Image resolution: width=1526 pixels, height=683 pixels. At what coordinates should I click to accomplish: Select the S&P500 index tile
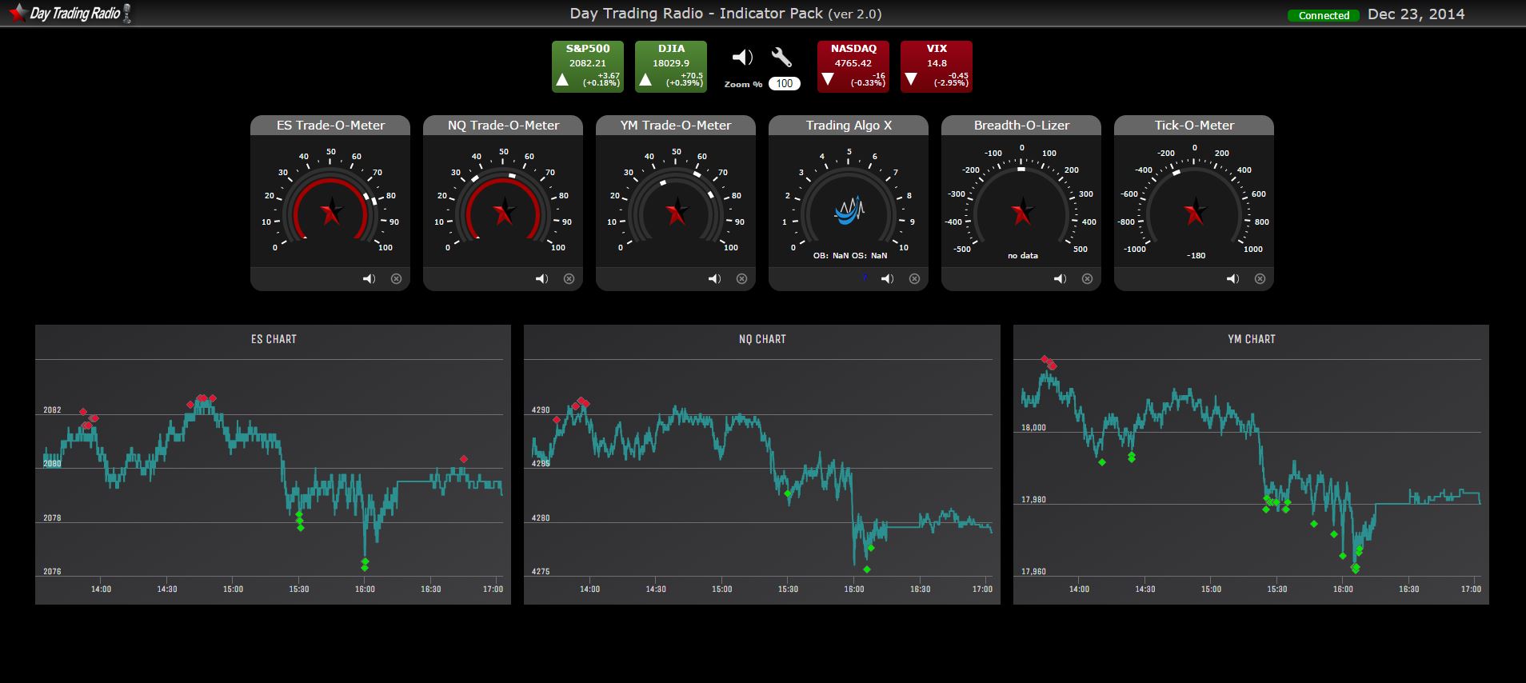(x=588, y=66)
